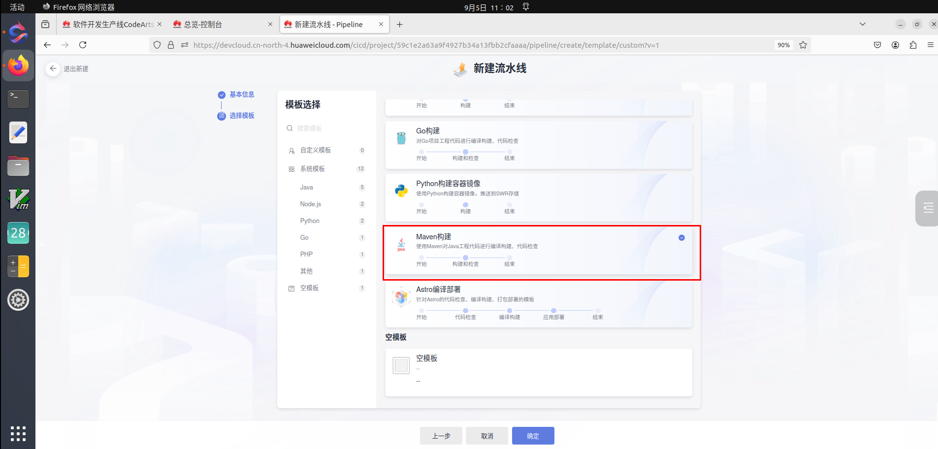Open the text editor dock icon
Image resolution: width=938 pixels, height=449 pixels.
click(18, 132)
